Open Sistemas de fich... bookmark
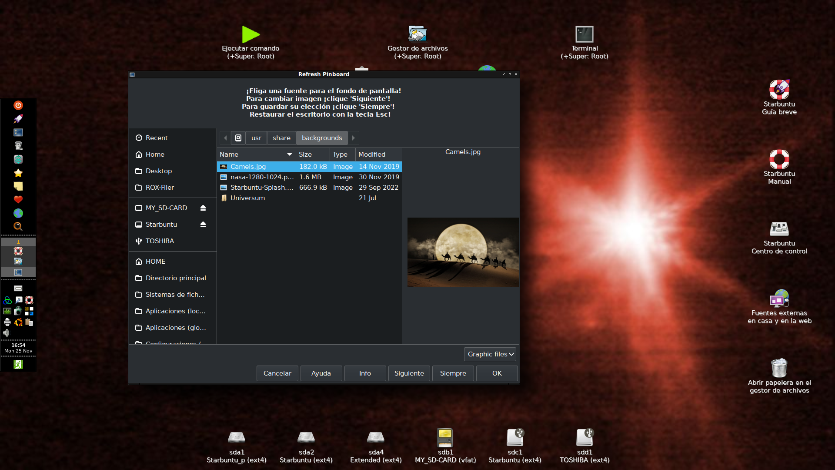 coord(173,295)
